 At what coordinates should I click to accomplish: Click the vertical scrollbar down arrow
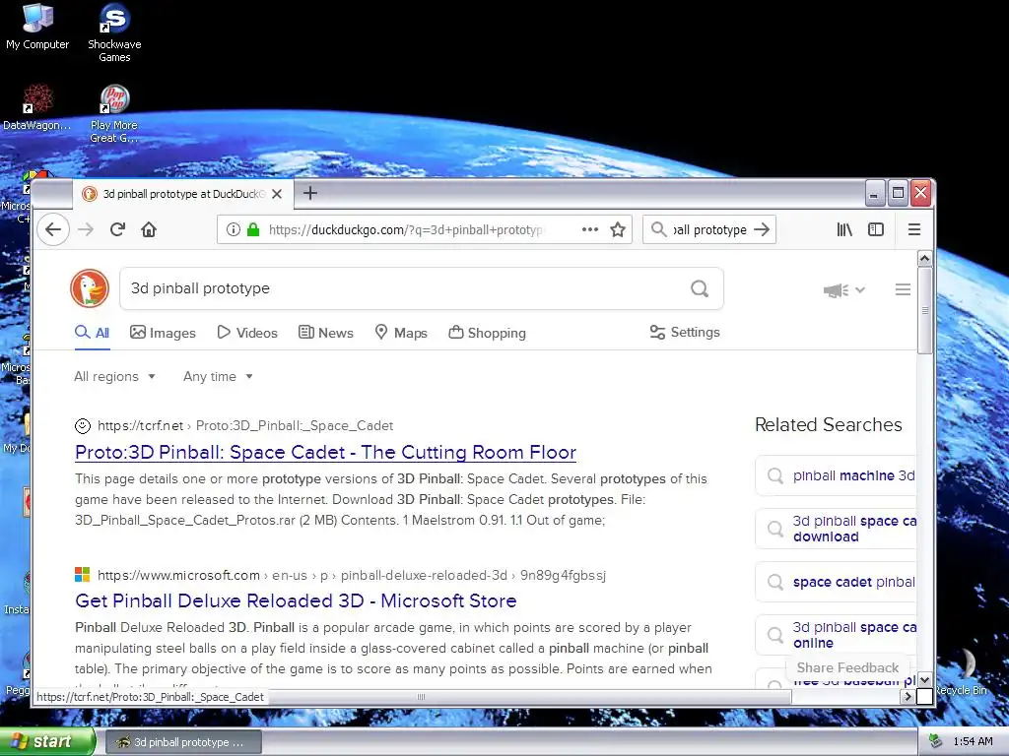[924, 679]
